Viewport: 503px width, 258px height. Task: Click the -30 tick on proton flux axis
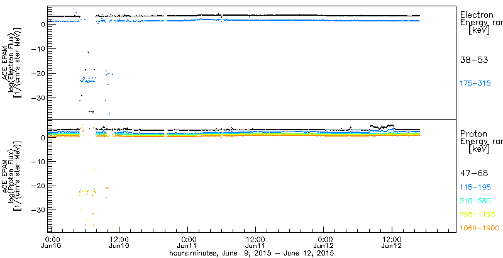tap(38, 210)
